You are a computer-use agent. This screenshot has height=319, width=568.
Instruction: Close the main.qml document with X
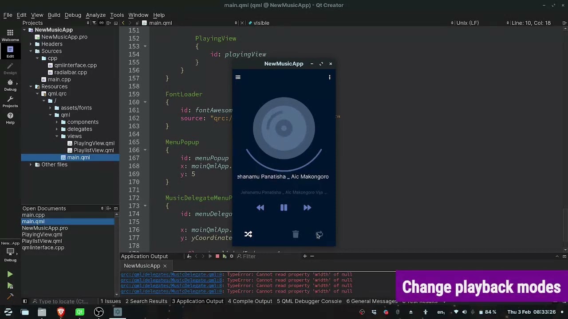pos(242,23)
